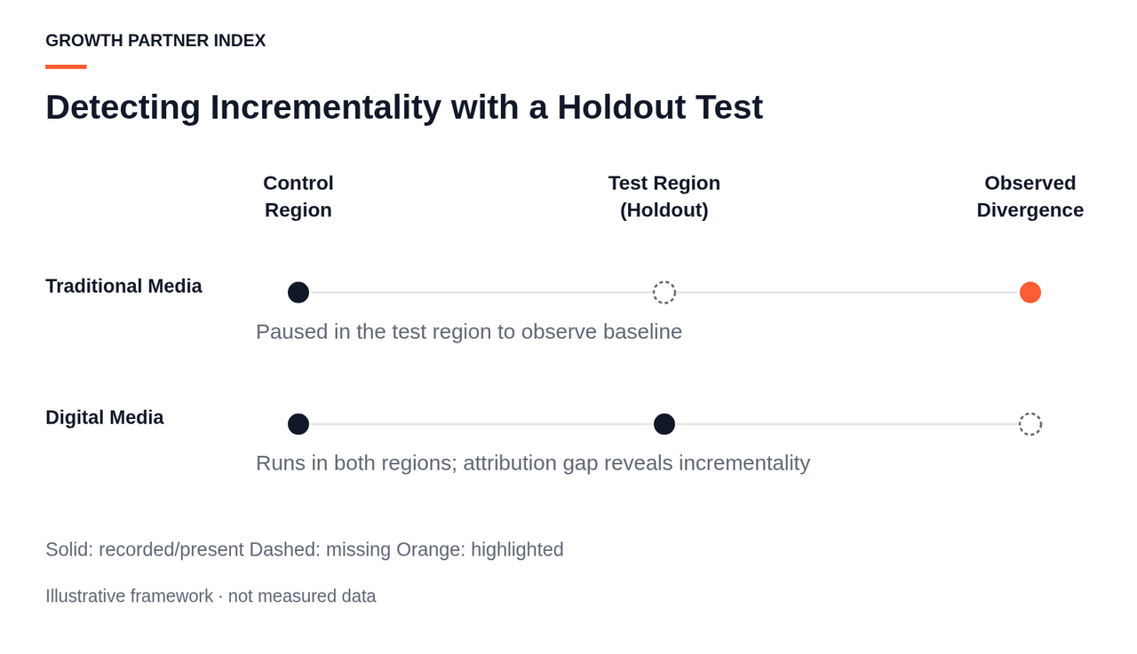Click the orange accent bar under heading
Screen dimensions: 1137x654
[66, 67]
